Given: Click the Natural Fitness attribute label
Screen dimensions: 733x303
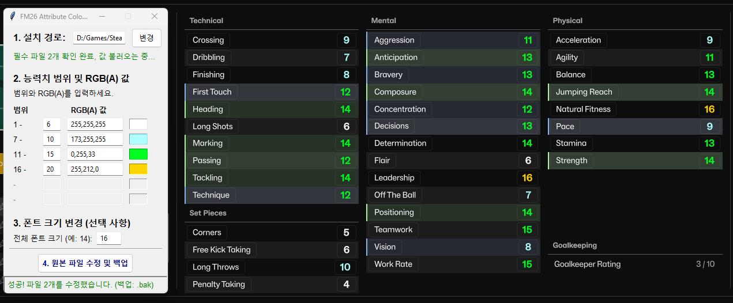Looking at the screenshot, I should (x=583, y=109).
